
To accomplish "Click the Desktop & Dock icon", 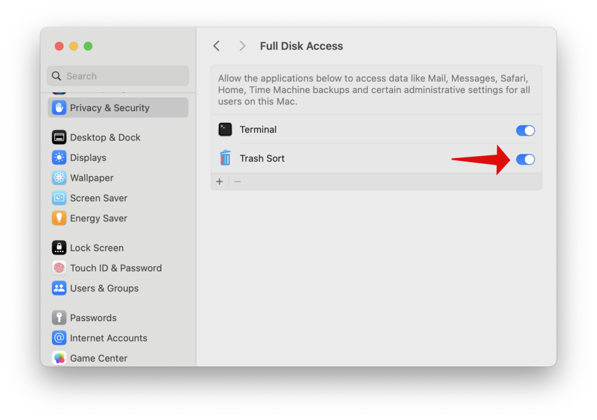I will pos(59,137).
